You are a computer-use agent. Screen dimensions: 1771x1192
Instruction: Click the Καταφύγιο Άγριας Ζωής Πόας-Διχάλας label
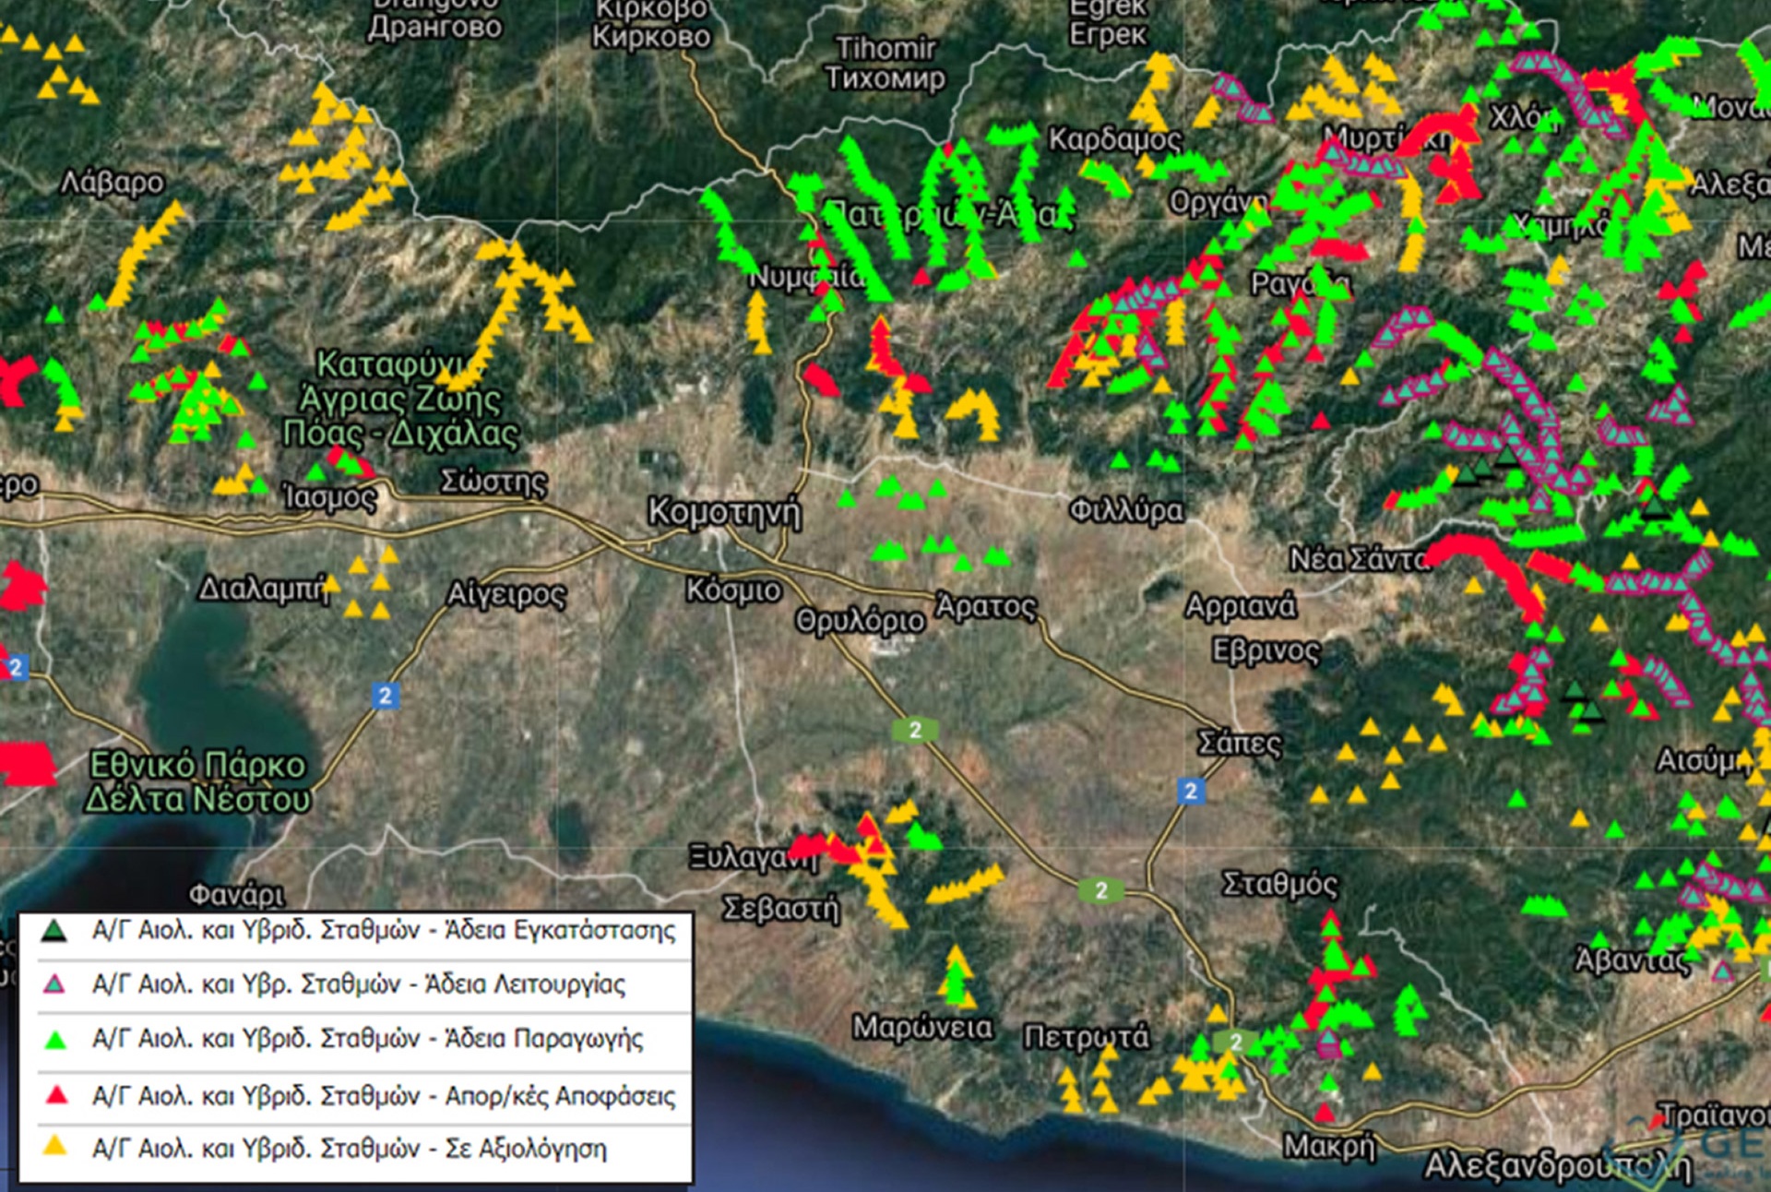click(x=398, y=399)
